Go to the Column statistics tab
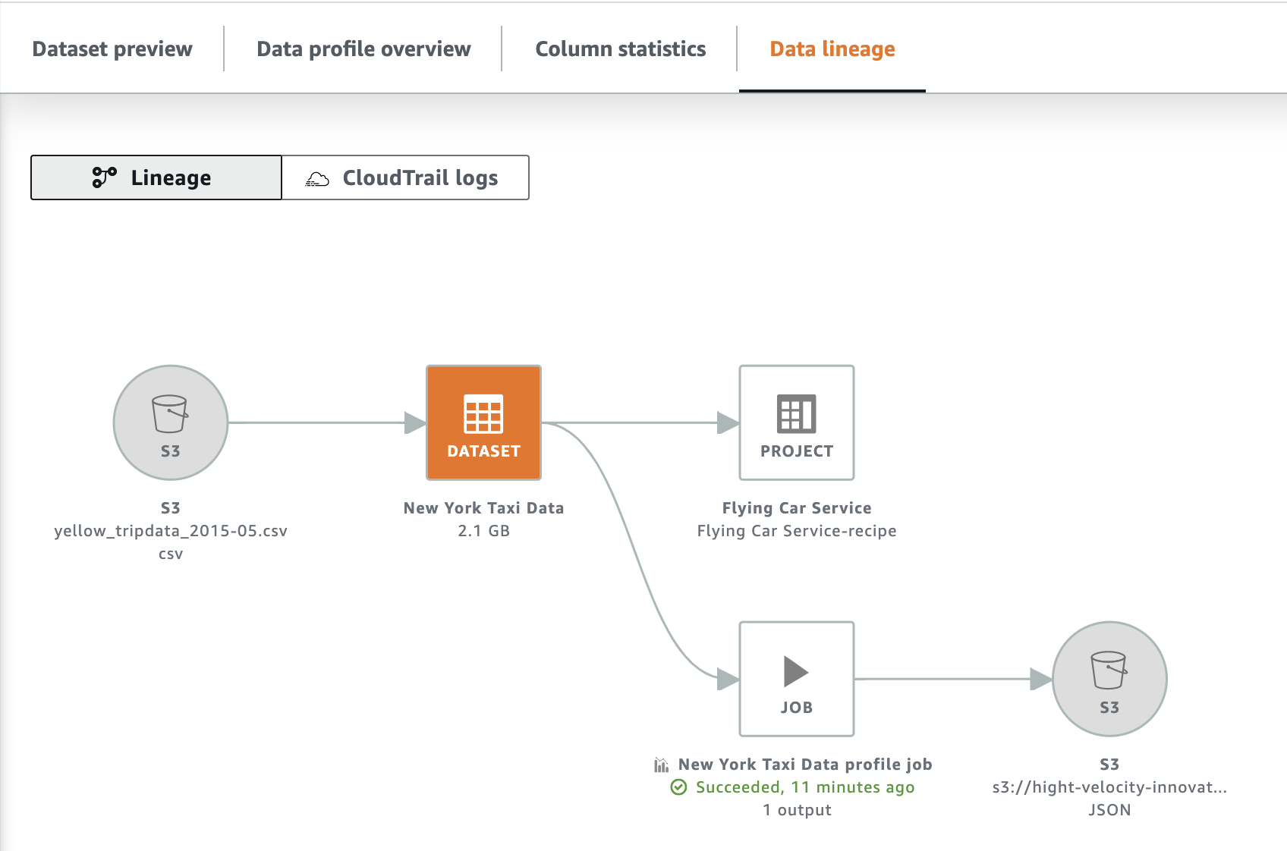This screenshot has width=1287, height=851. 621,49
